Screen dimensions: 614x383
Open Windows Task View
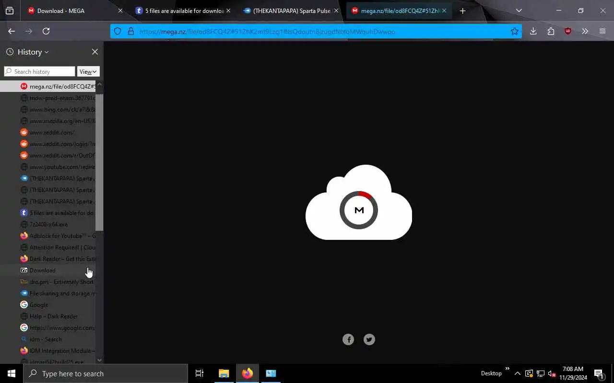(x=200, y=373)
